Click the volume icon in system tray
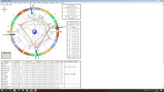 click(150, 90)
